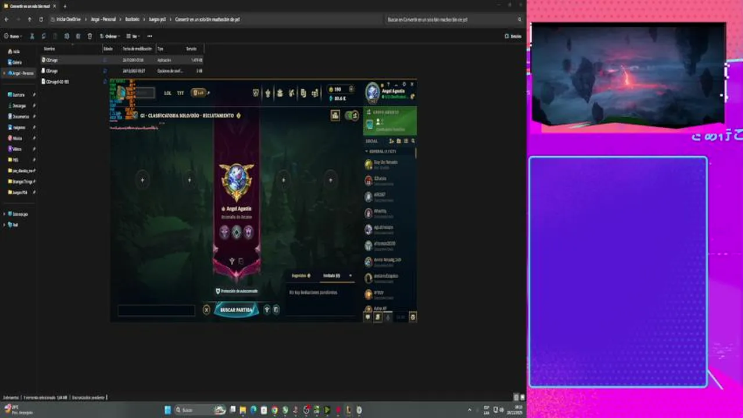Click the X button left of BUSCAR PARTIDA
The image size is (743, 418).
[206, 310]
